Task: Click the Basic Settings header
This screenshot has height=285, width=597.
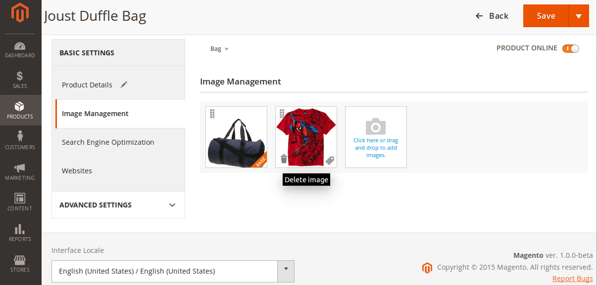Action: coord(118,53)
